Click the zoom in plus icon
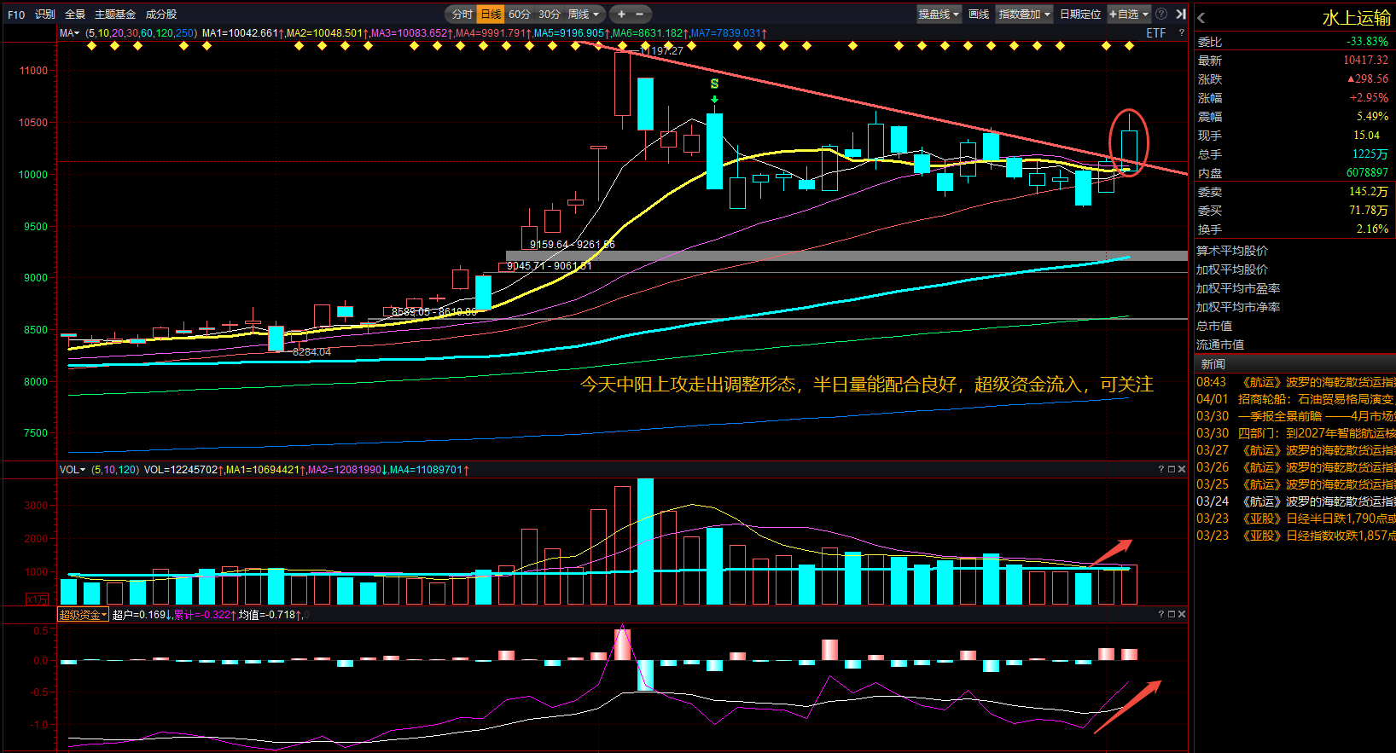Viewport: 1396px width, 753px height. pos(622,14)
